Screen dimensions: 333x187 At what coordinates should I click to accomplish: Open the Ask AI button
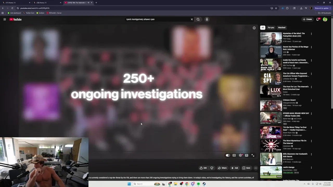[x=235, y=168]
